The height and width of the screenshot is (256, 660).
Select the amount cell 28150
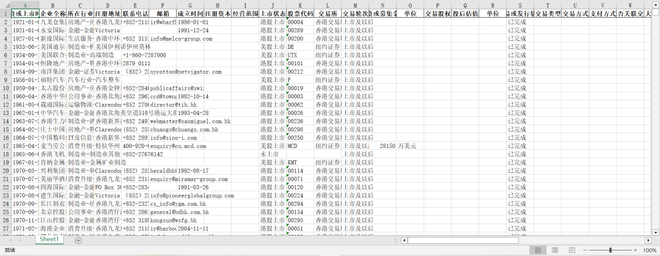tap(383, 145)
